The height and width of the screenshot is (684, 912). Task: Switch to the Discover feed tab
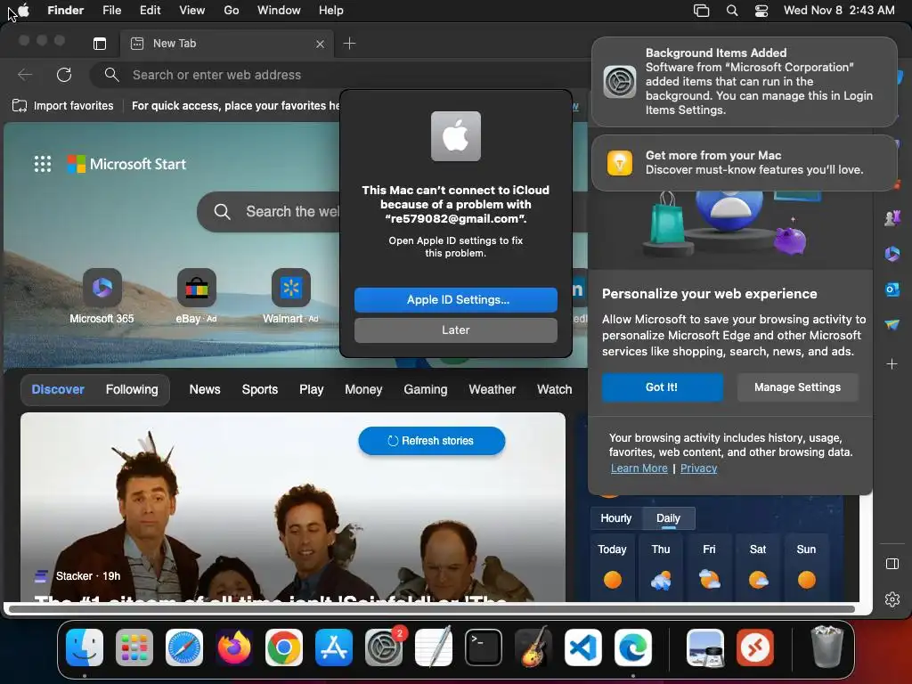point(58,389)
